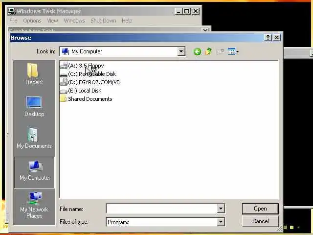
Task: Open the Options menu in Task Manager
Action: (32, 21)
